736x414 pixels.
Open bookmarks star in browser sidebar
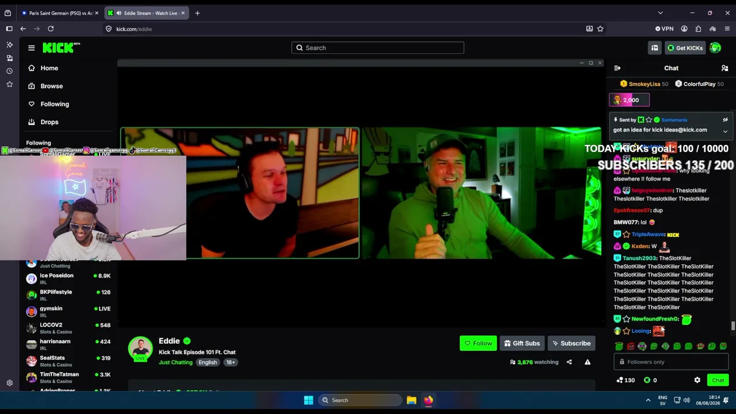pos(9,84)
